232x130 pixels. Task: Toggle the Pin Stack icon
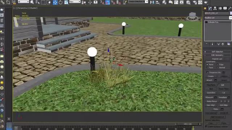point(207,44)
